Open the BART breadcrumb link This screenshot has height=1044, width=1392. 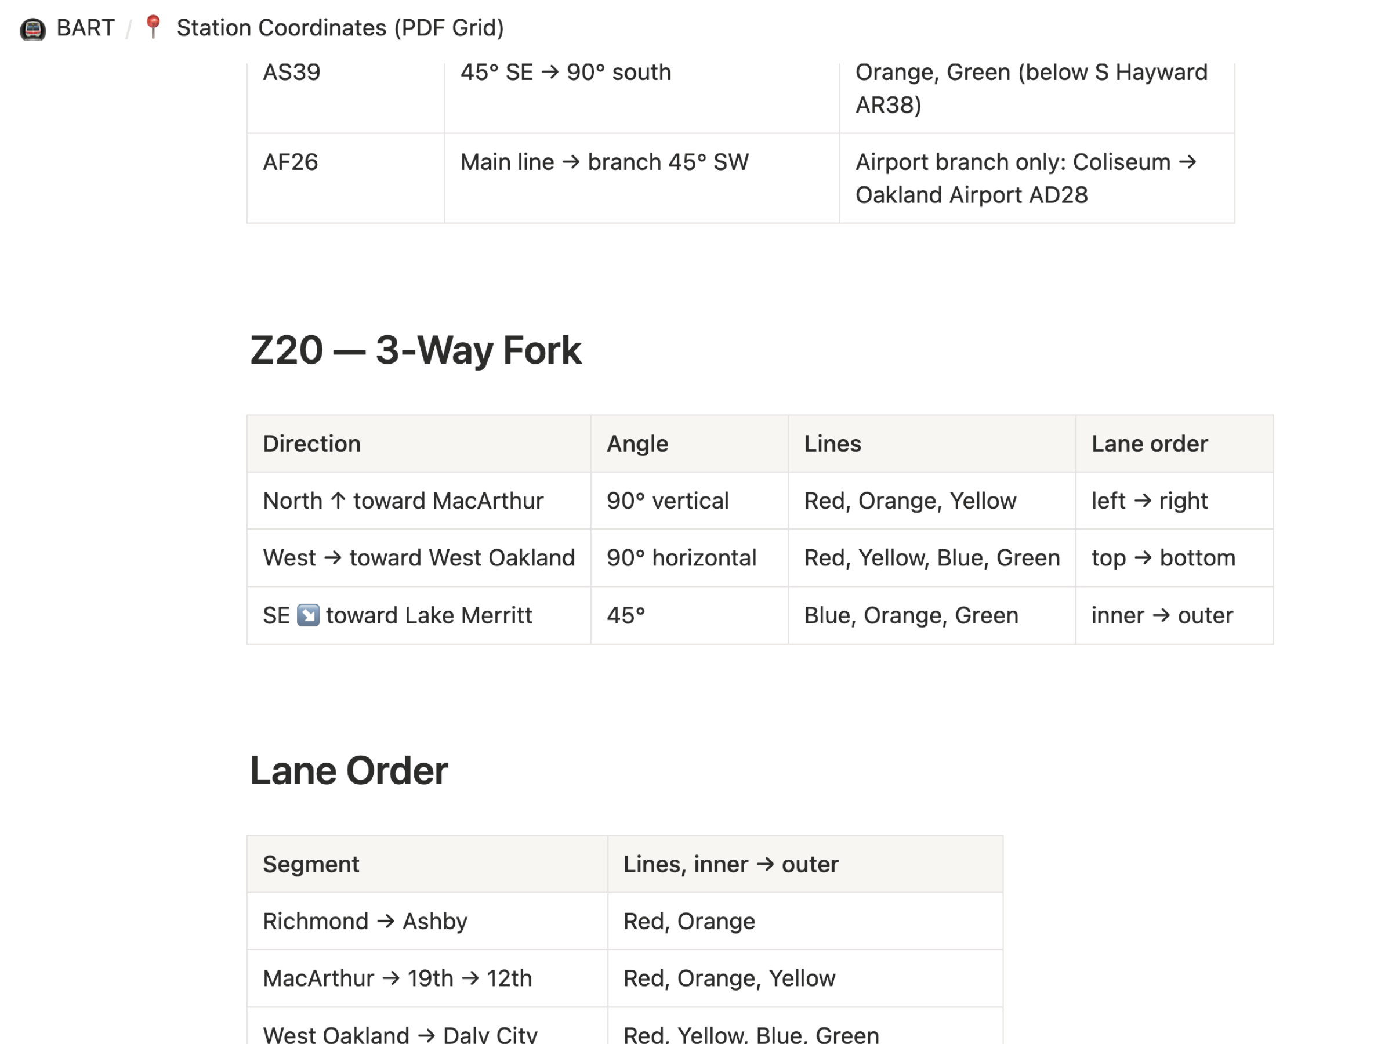pos(86,28)
